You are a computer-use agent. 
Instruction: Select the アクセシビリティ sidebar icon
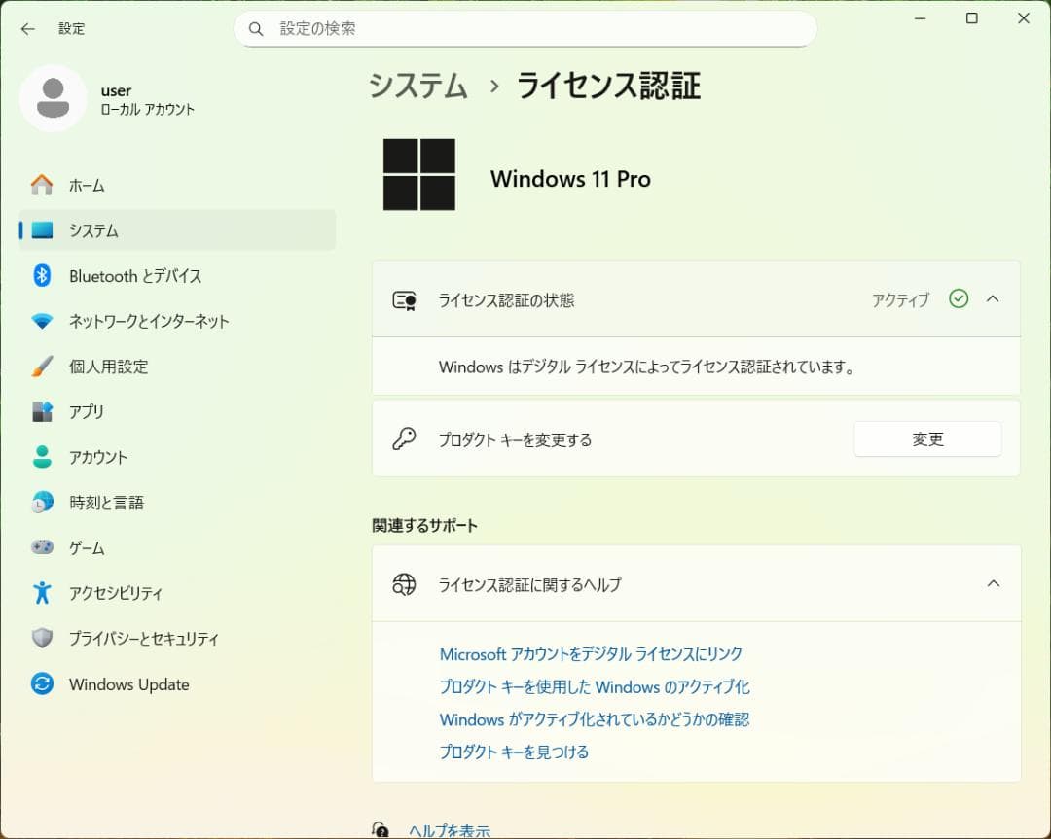41,593
